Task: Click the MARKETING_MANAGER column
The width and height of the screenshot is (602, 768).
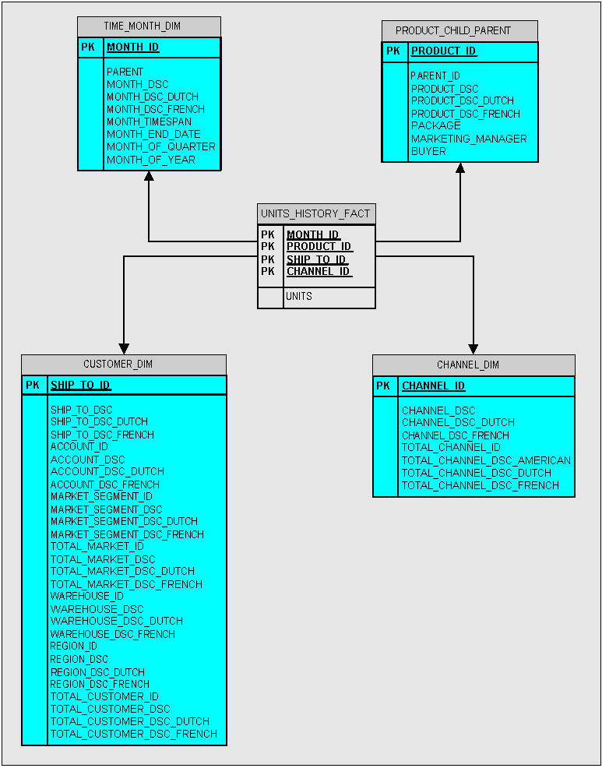Action: (469, 139)
